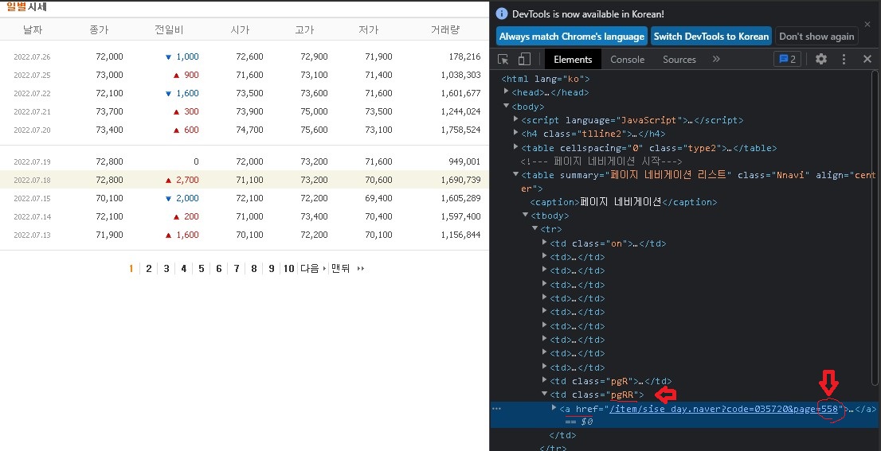The width and height of the screenshot is (881, 451).
Task: Select the caption 페이지 네비게이션 node
Action: (x=624, y=202)
